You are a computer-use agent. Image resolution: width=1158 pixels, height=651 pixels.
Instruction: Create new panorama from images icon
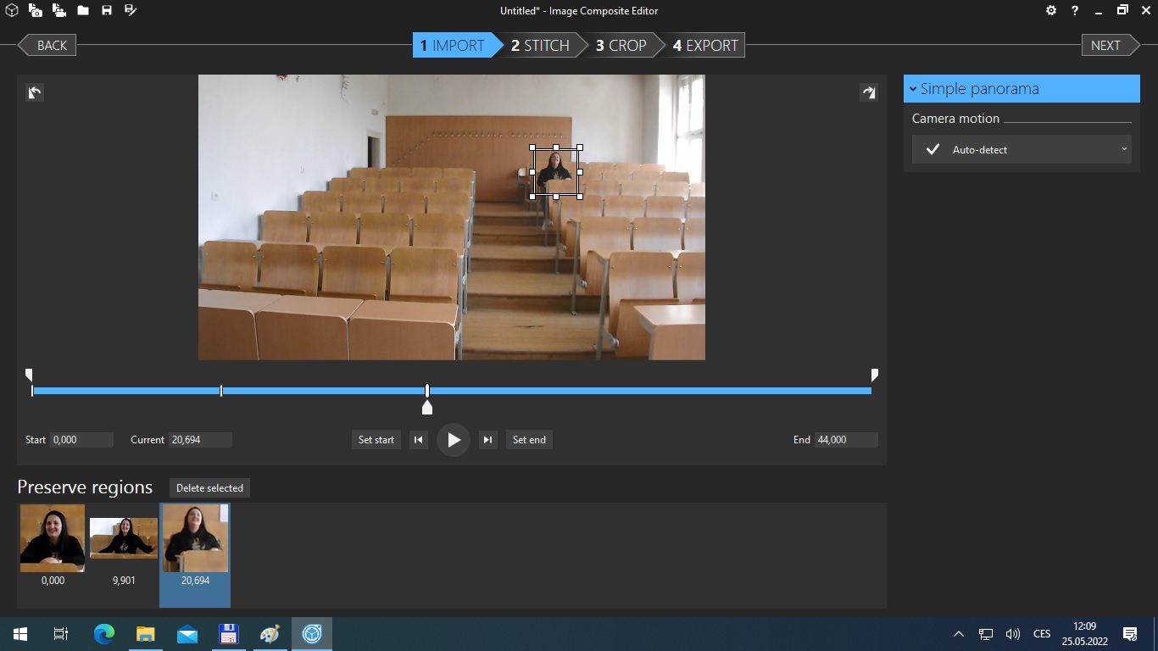[x=36, y=10]
